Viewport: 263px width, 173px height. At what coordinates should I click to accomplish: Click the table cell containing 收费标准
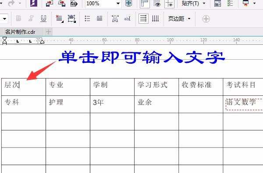201,87
